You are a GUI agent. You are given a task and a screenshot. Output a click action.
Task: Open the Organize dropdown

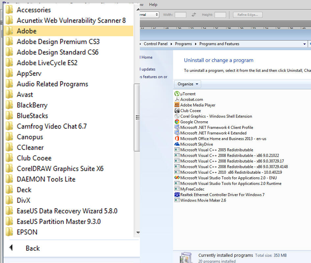coord(188,84)
